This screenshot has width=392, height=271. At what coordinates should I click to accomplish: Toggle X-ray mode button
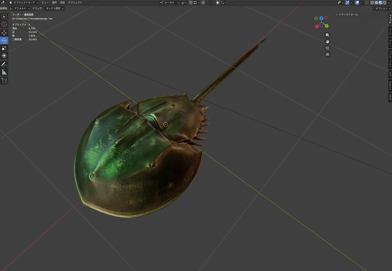pyautogui.click(x=367, y=3)
